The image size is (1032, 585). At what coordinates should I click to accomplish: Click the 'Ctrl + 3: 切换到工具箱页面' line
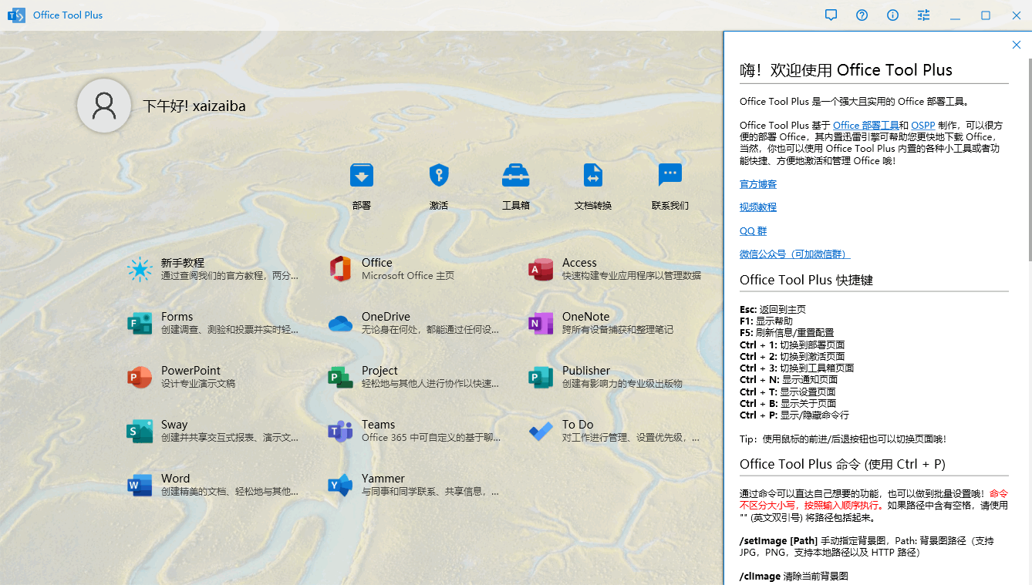797,368
